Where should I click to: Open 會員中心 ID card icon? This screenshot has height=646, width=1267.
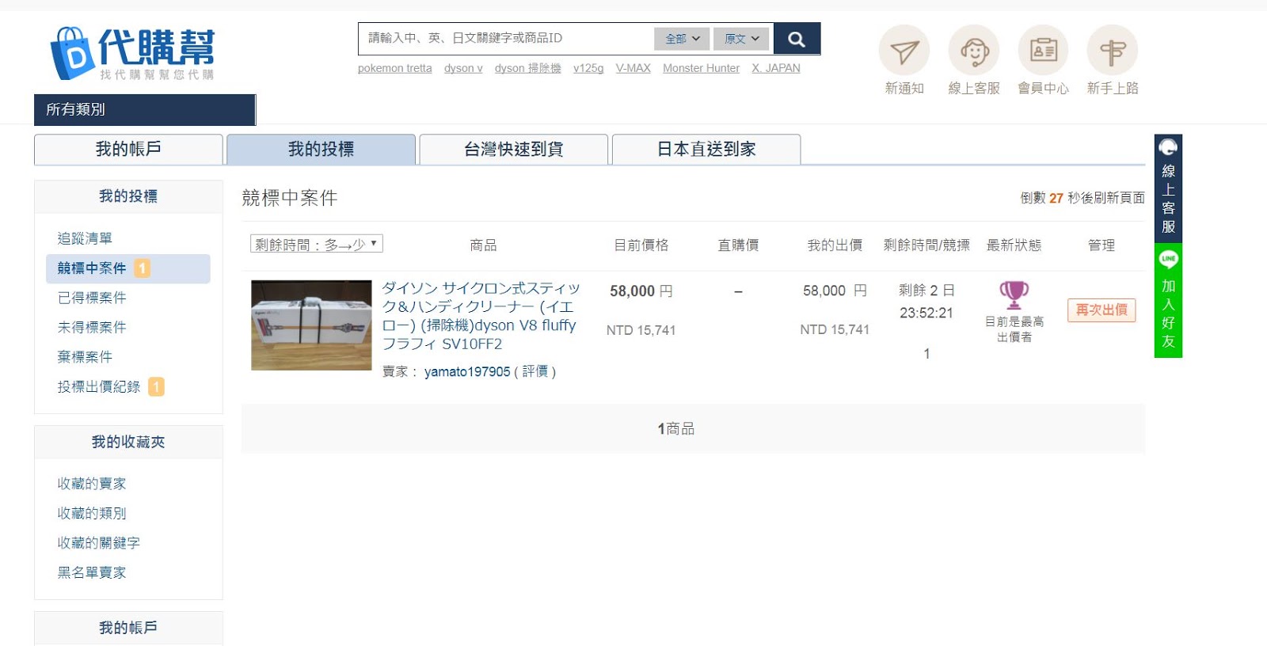(x=1043, y=51)
